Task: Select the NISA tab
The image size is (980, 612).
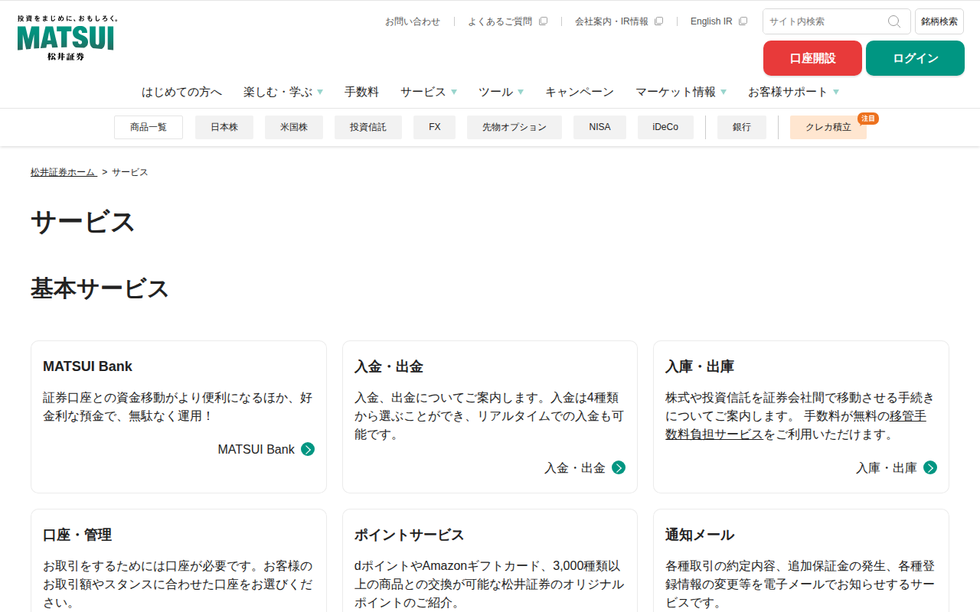Action: coord(600,127)
